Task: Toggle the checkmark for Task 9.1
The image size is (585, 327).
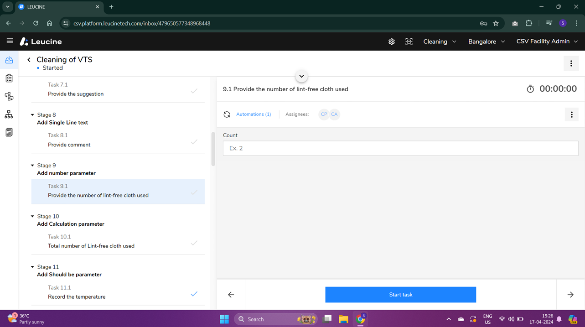Action: click(194, 192)
